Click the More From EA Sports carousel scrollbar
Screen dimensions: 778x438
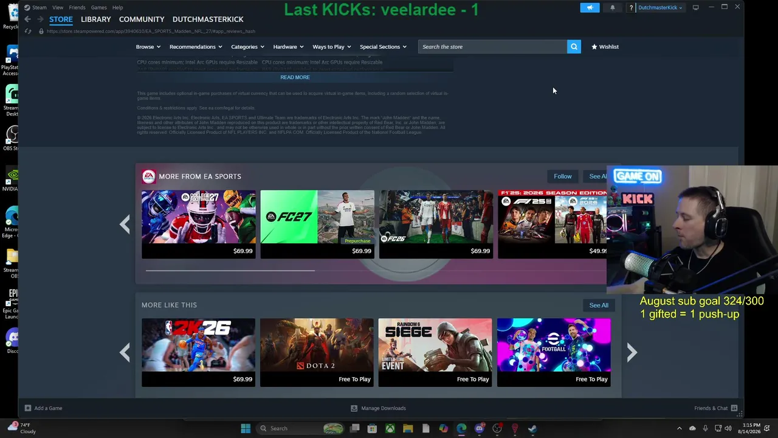(x=230, y=271)
